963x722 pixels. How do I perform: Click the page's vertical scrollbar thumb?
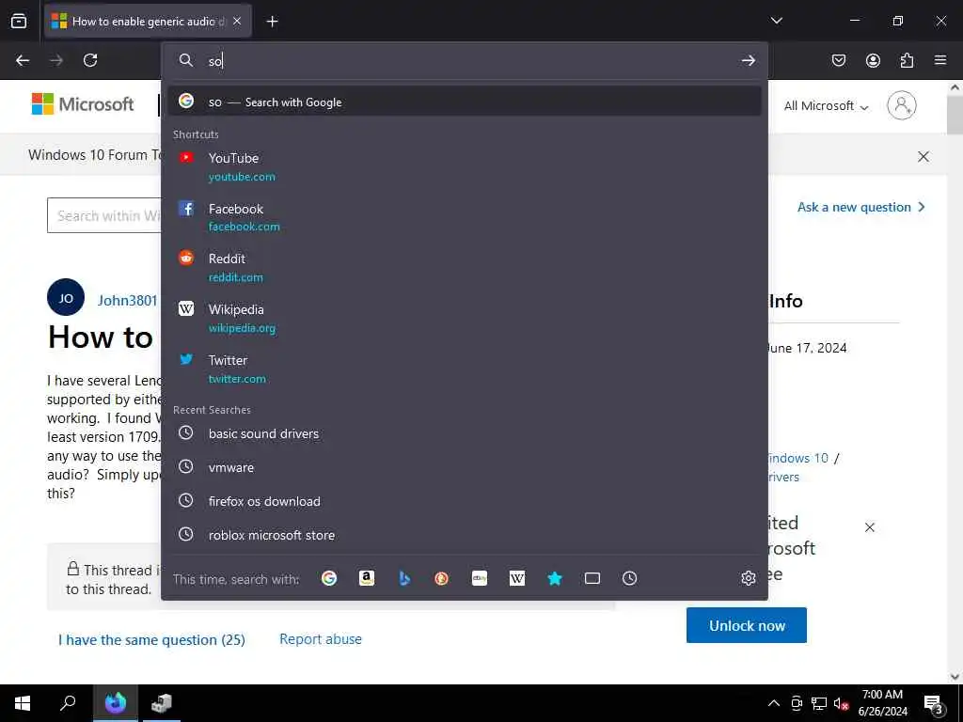click(955, 115)
